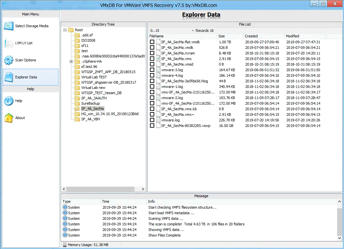Tick the checkbox for SF_4A_SecMa.nvram
Image resolution: width=344 pixels, height=249 pixels.
click(x=152, y=53)
